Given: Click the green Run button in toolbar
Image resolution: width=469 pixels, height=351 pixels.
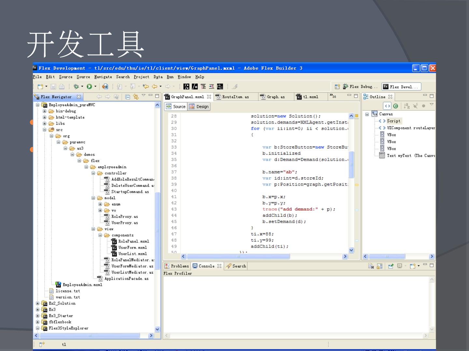Looking at the screenshot, I should coord(89,86).
